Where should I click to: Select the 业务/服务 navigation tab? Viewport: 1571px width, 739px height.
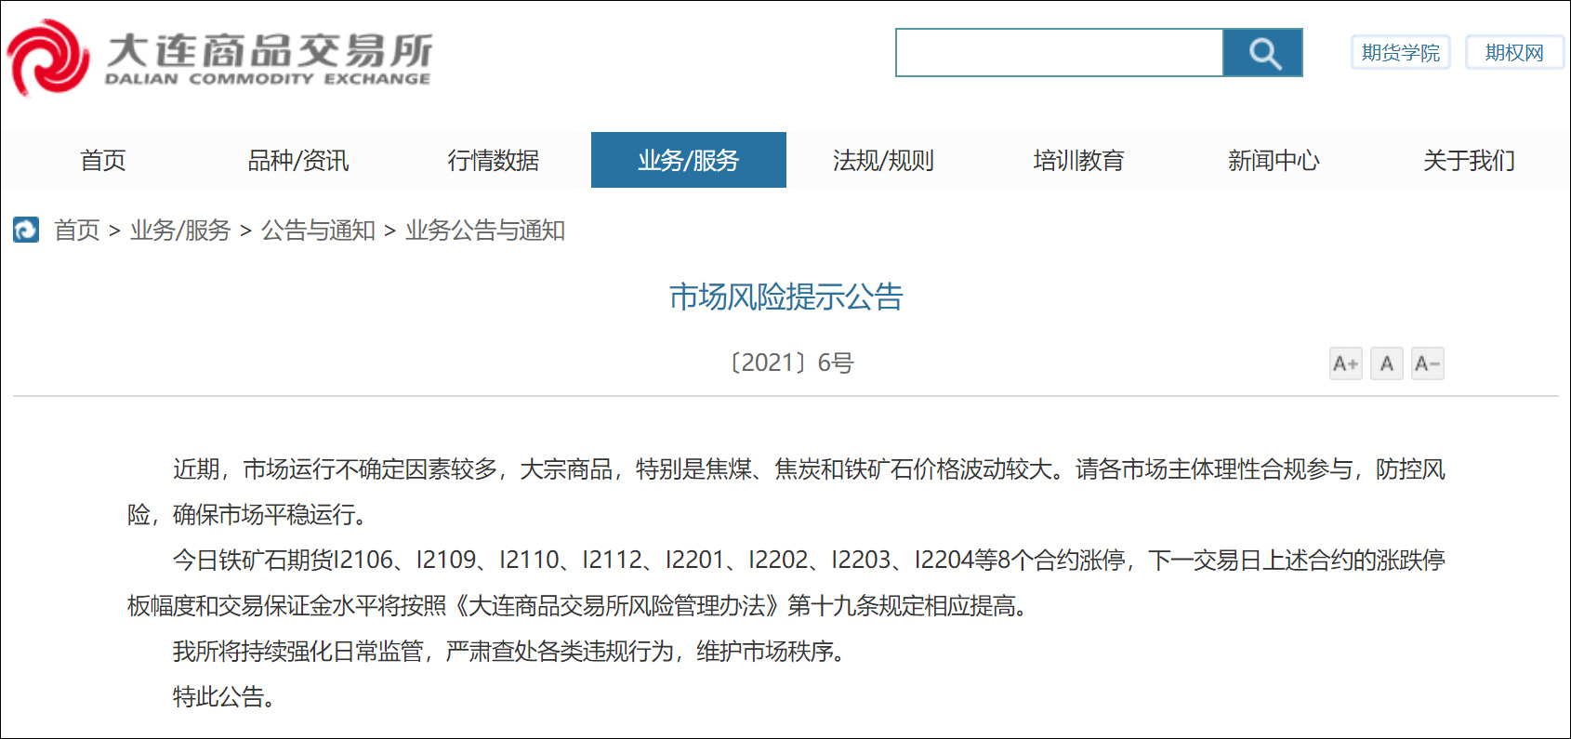689,160
